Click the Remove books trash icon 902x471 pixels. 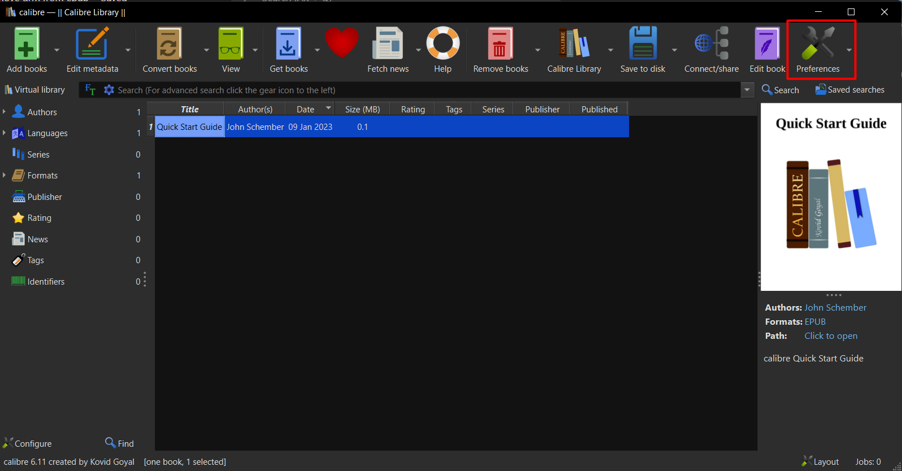pos(500,44)
